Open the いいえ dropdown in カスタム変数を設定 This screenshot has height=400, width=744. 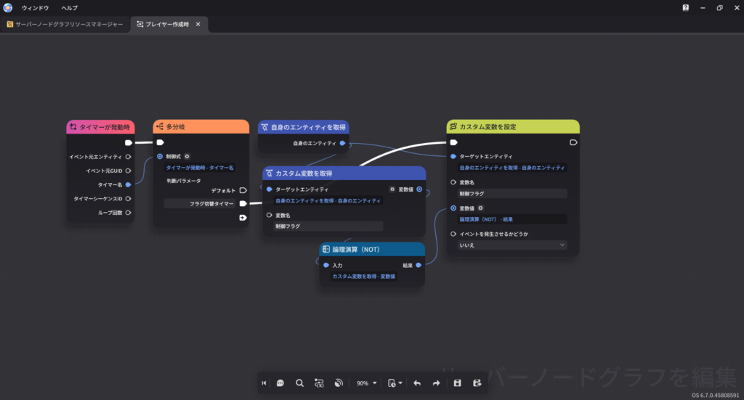click(x=512, y=245)
